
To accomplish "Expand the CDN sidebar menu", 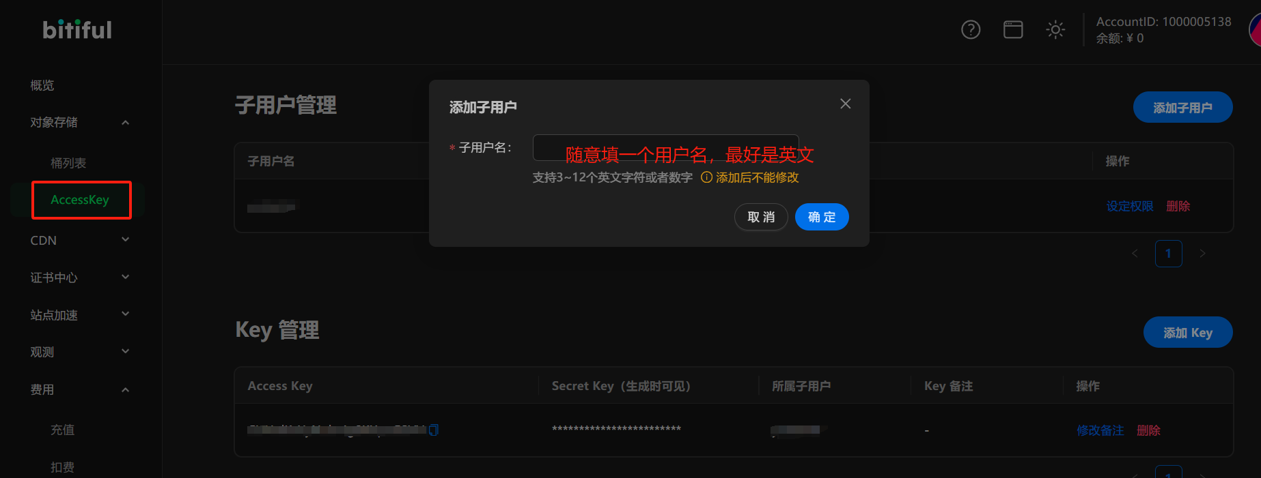I will point(125,240).
